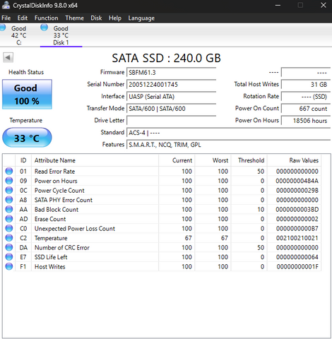
Task: Select the Read Error Rate attribute name
Action: [x=54, y=171]
